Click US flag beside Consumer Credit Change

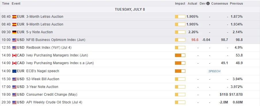[x=14, y=95]
